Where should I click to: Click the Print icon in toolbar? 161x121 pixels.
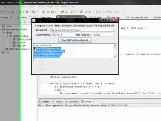click(x=12, y=12)
